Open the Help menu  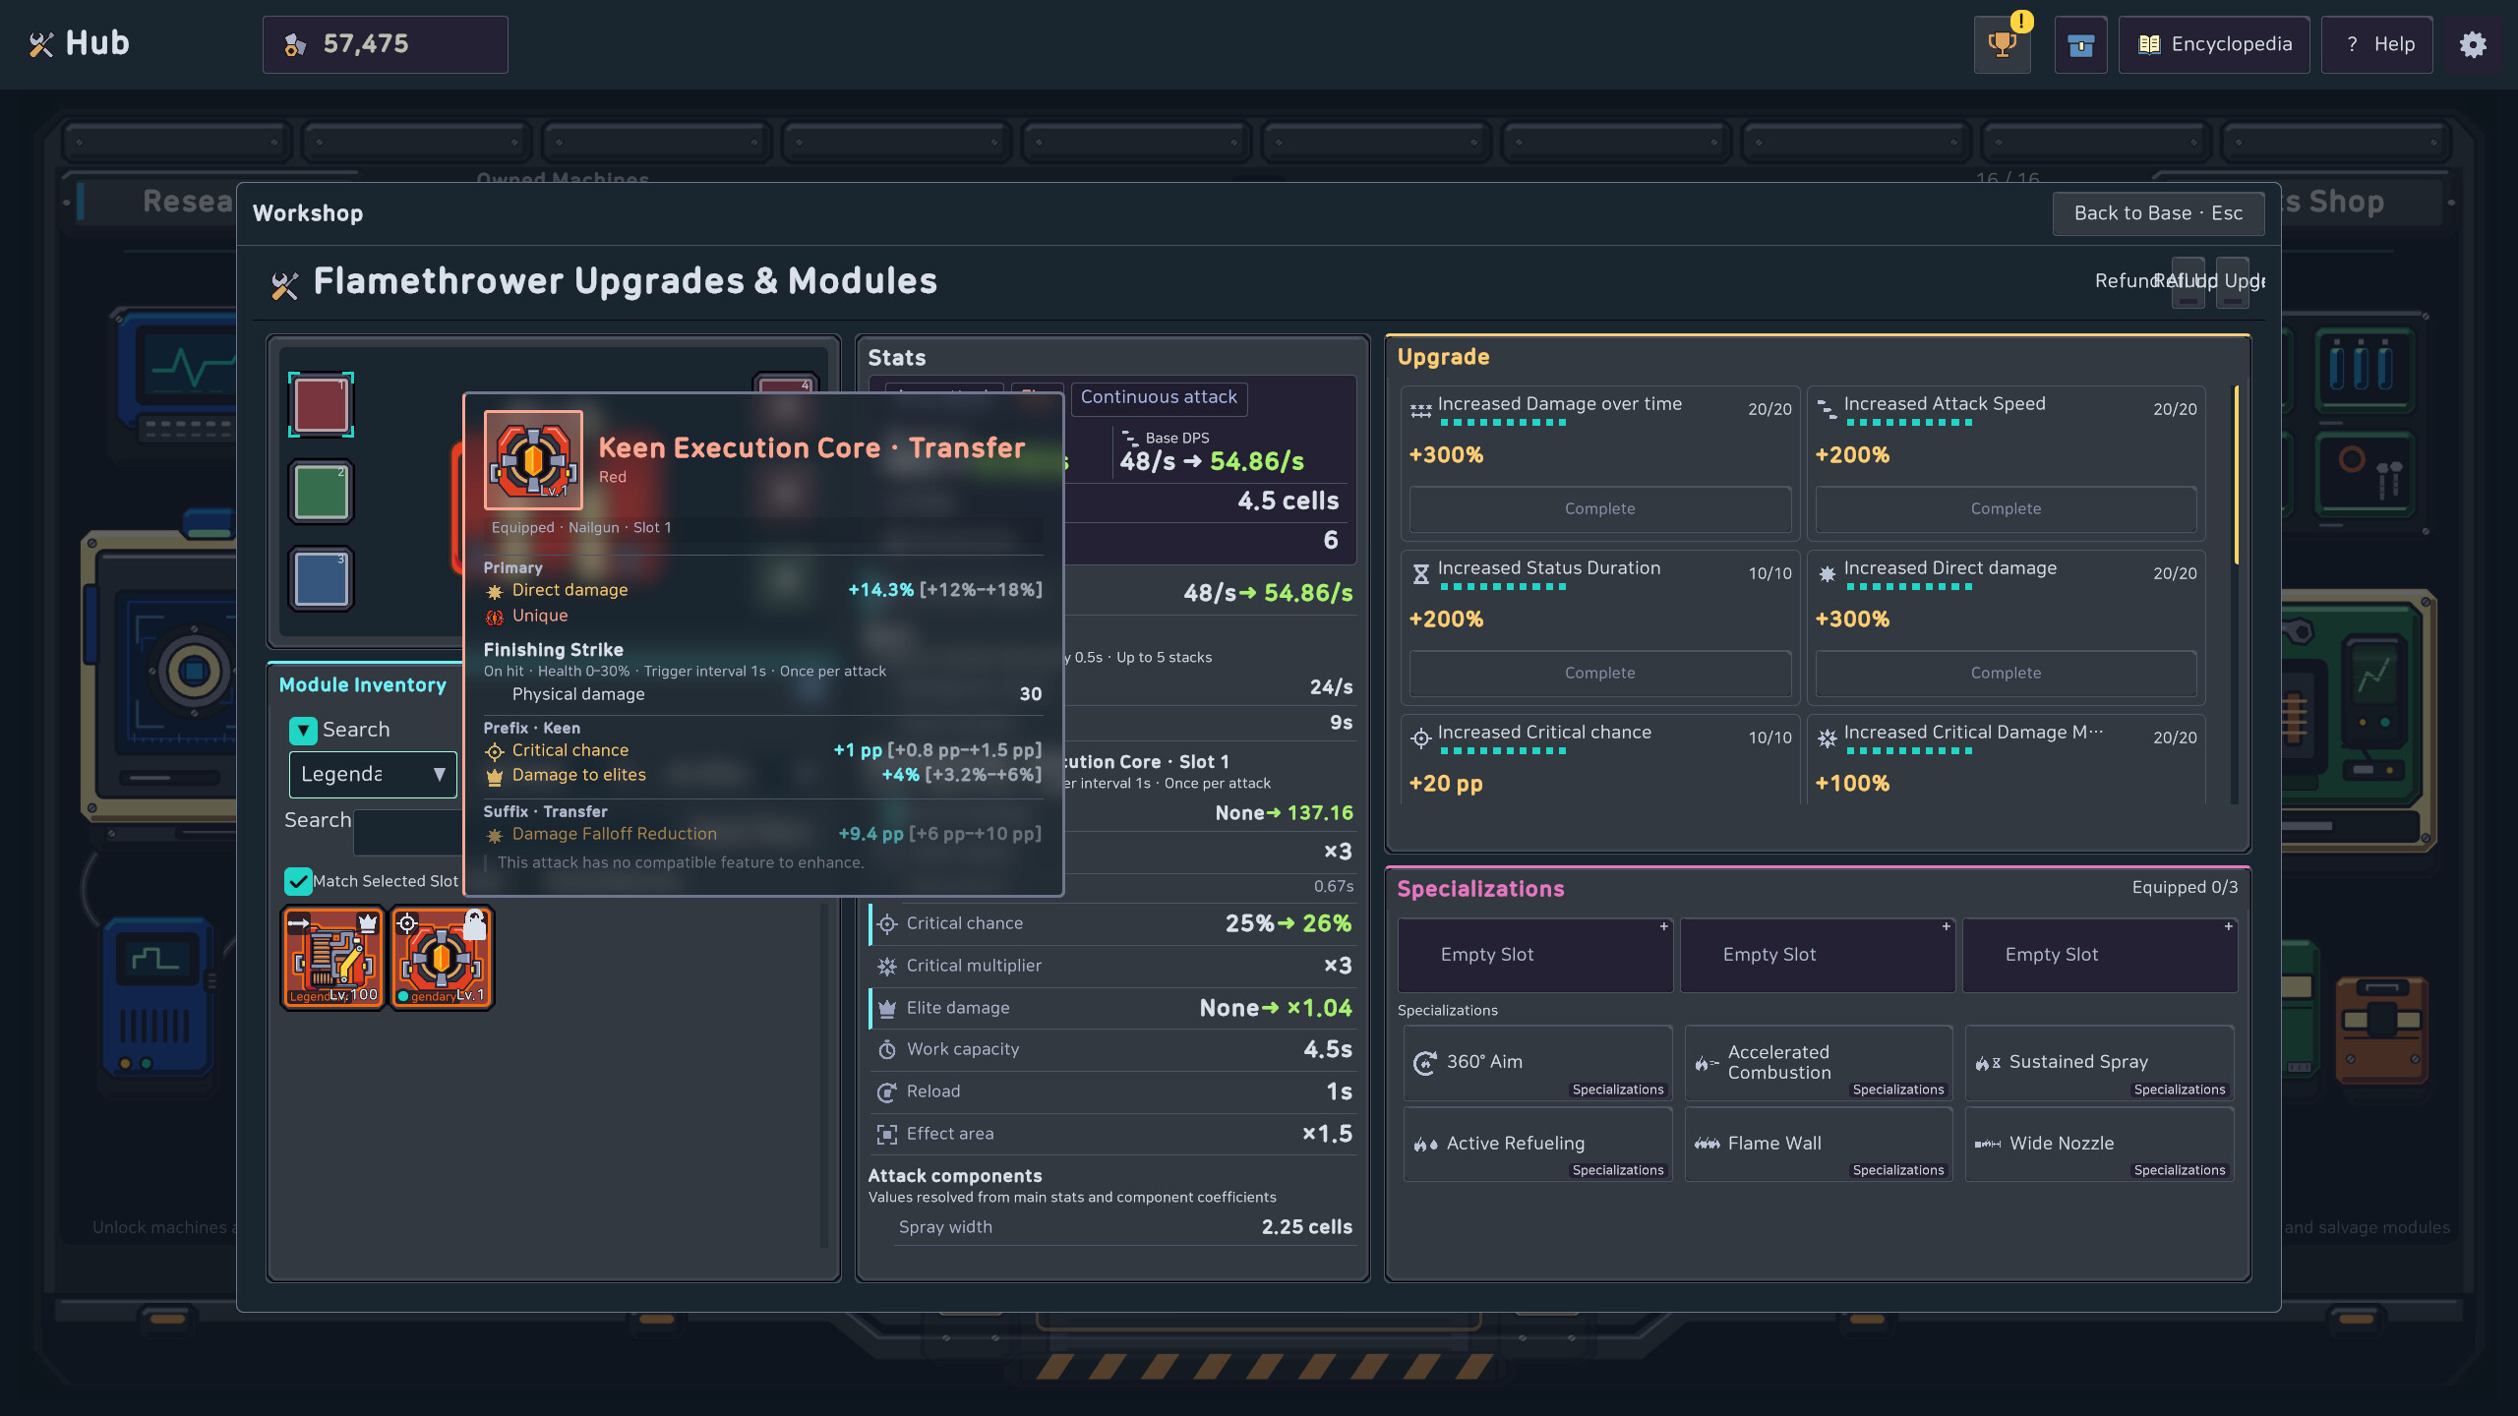pos(2377,44)
